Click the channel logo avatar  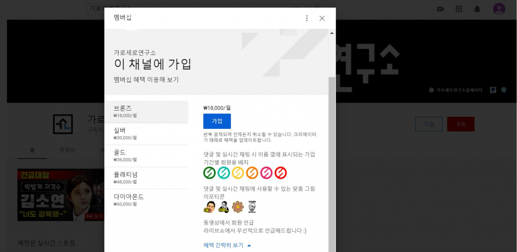click(63, 124)
